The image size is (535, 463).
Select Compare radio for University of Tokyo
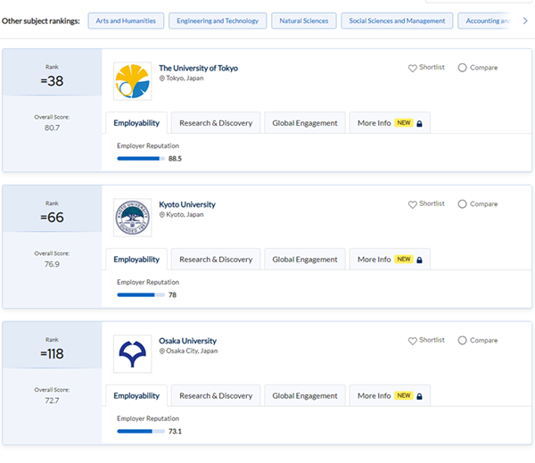(x=462, y=68)
